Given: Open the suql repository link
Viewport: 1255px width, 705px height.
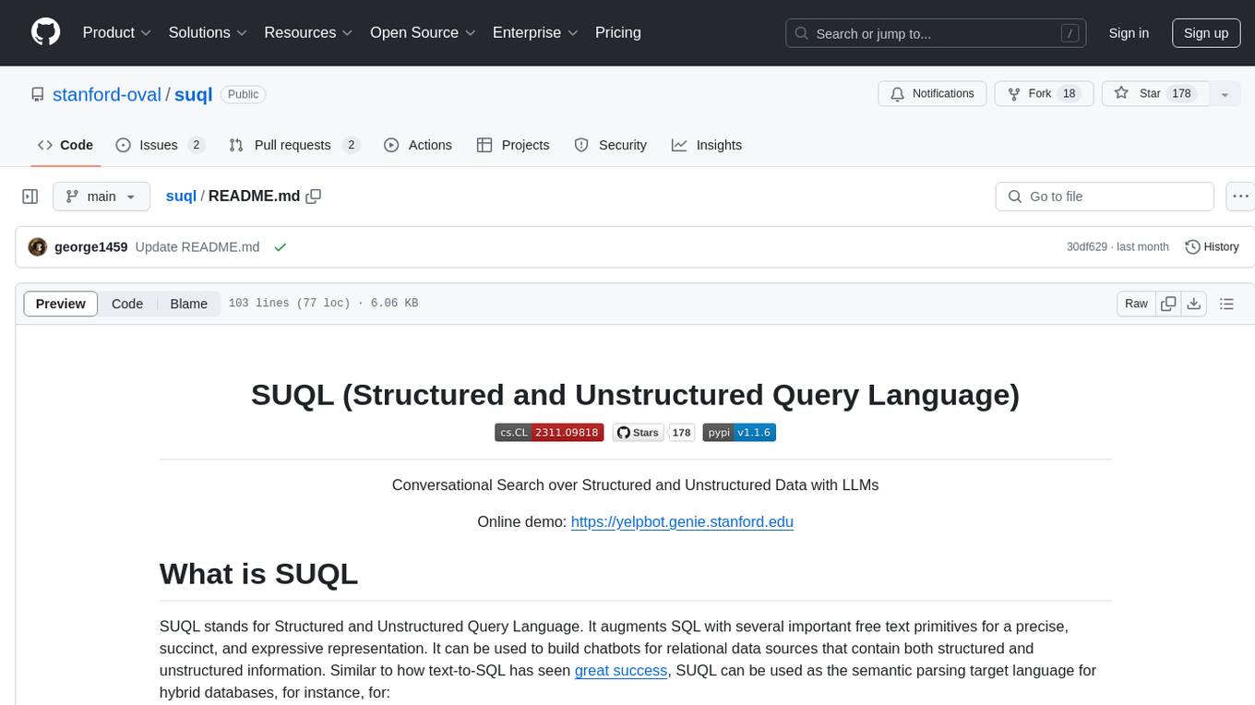Looking at the screenshot, I should (x=194, y=94).
